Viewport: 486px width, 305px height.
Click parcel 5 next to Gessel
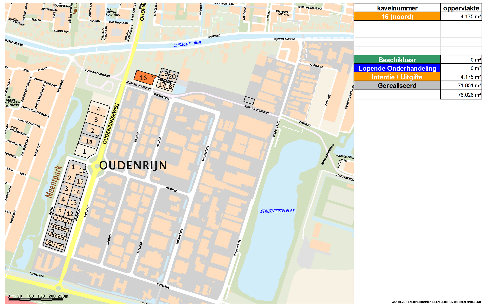pyautogui.click(x=60, y=210)
